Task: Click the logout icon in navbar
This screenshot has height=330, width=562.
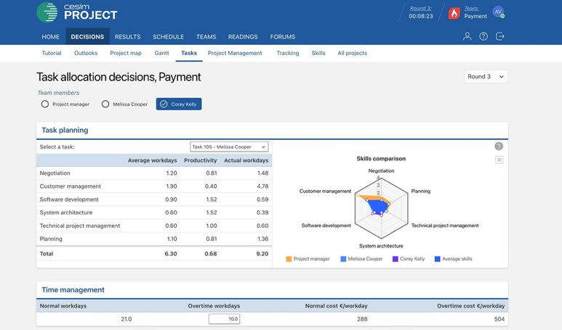Action: [500, 36]
